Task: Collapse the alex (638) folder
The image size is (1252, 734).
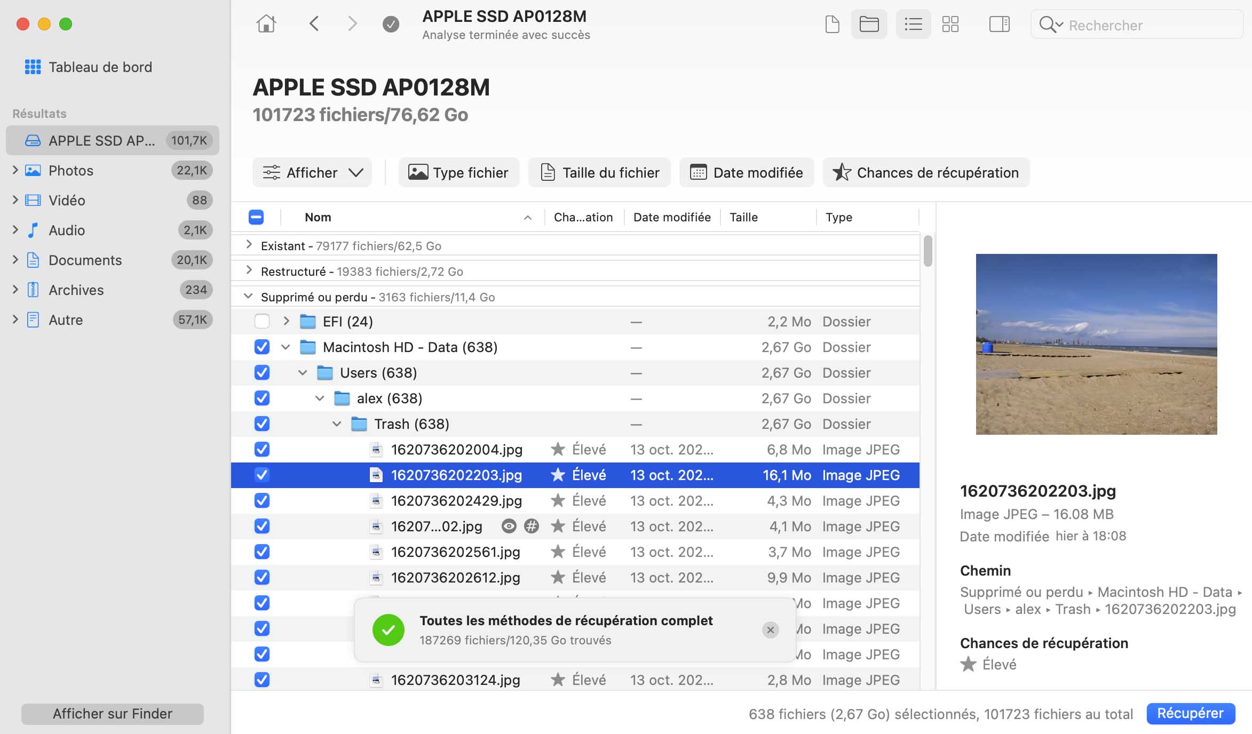Action: coord(320,398)
